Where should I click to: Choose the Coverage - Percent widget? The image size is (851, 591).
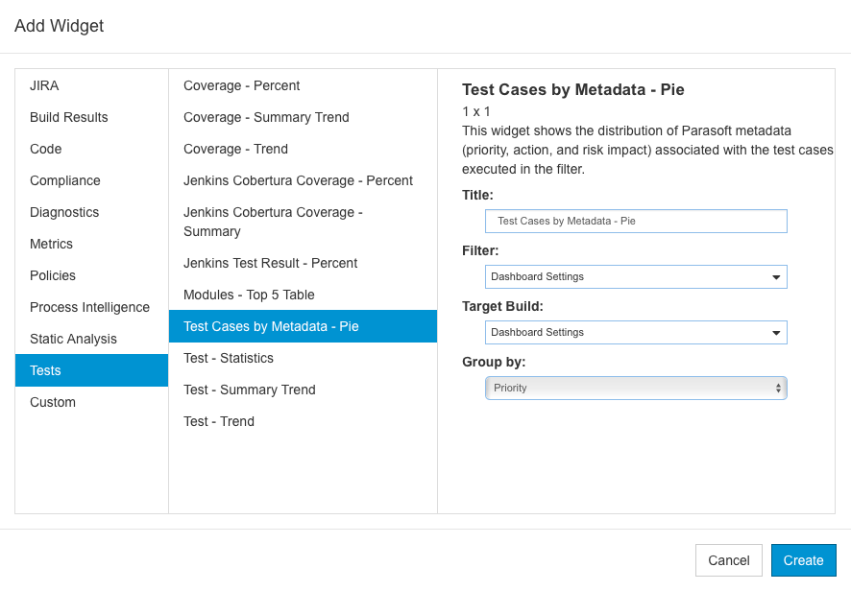tap(303, 85)
